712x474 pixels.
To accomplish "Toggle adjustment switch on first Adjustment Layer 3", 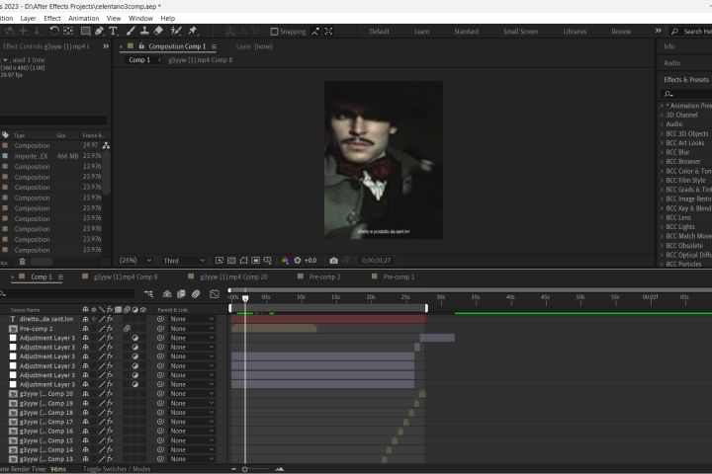I will click(x=135, y=338).
